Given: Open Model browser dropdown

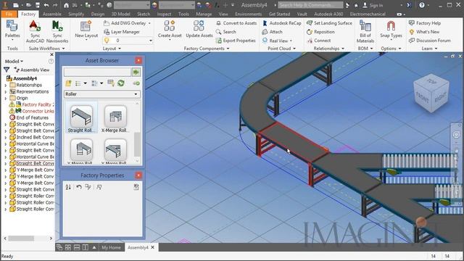Looking at the screenshot, I should click(14, 61).
